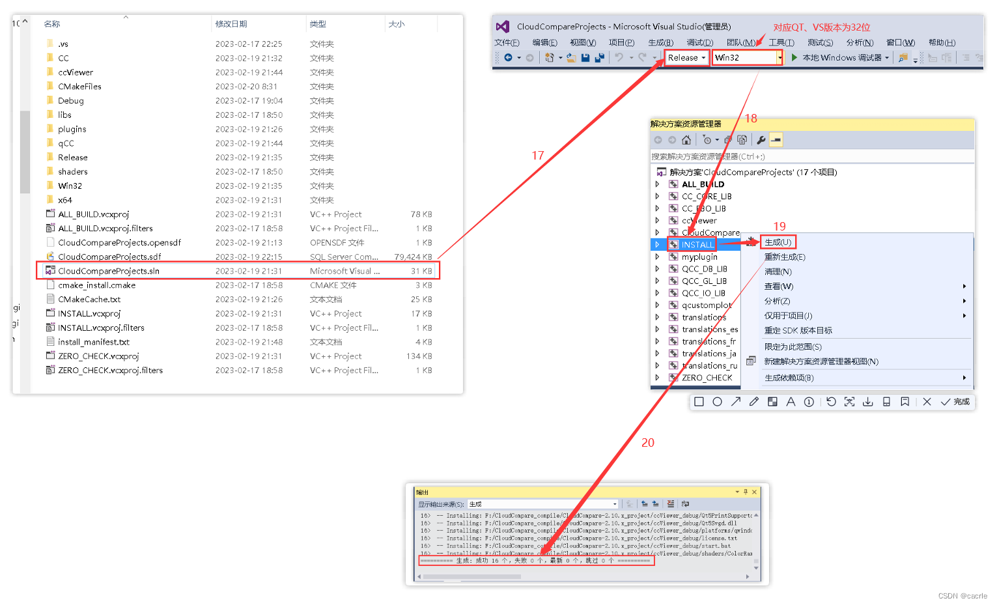Click the Show All Files icon in Solution Explorer
The width and height of the screenshot is (997, 605).
pyautogui.click(x=742, y=140)
